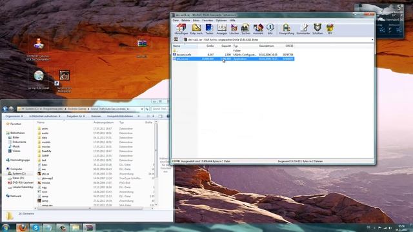Open the Assistent wizard icon in WinRAR
The image size is (413, 232).
click(x=258, y=29)
